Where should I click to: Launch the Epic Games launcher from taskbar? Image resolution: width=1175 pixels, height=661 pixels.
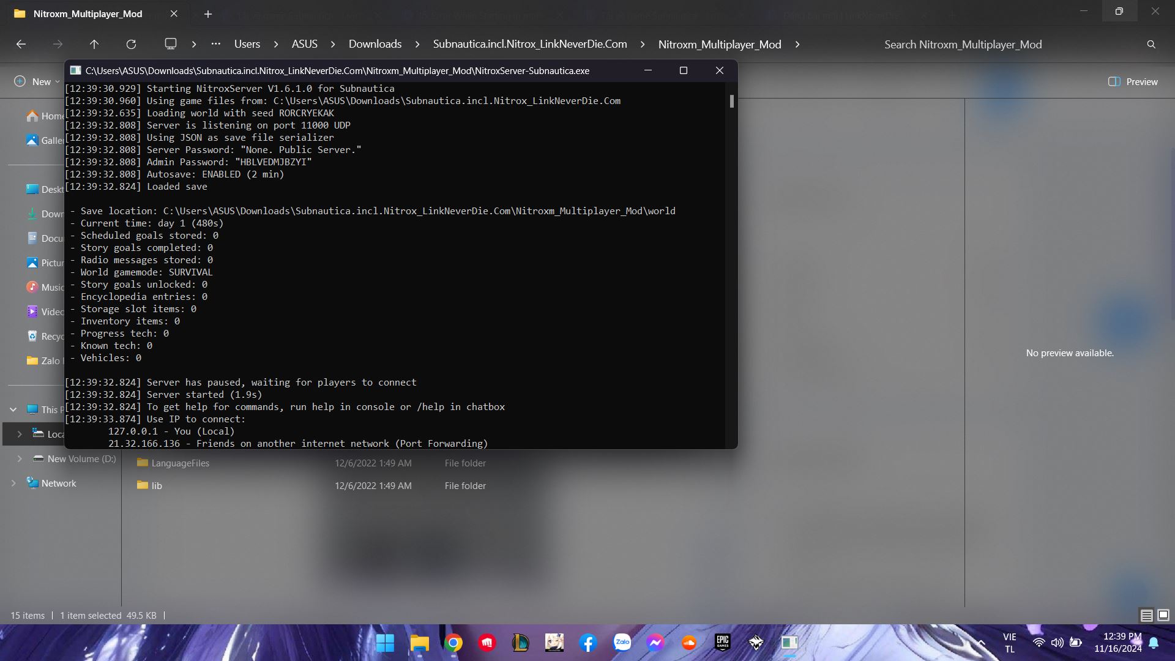(722, 643)
